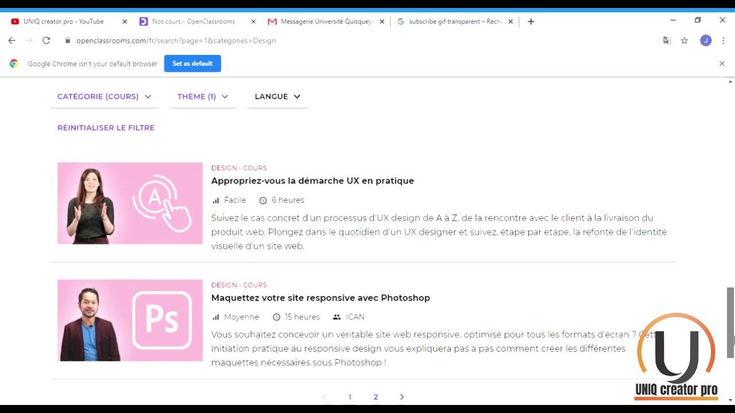Bookmark this page with the star icon
The image size is (735, 413).
(x=684, y=41)
